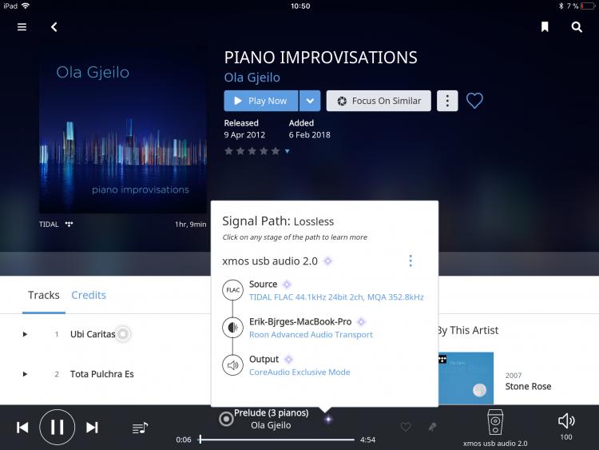This screenshot has width=599, height=450.
Task: Open the CoreAudio Exclusive Mode link
Action: pos(299,372)
